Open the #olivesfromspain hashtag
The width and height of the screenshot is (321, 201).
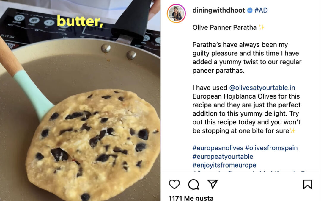point(271,148)
